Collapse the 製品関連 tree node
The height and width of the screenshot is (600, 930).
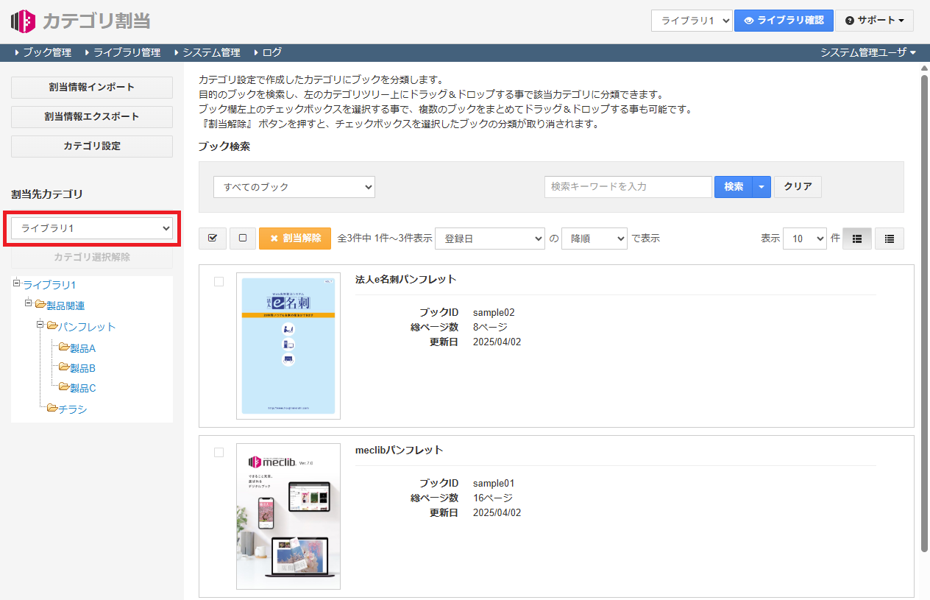(29, 303)
